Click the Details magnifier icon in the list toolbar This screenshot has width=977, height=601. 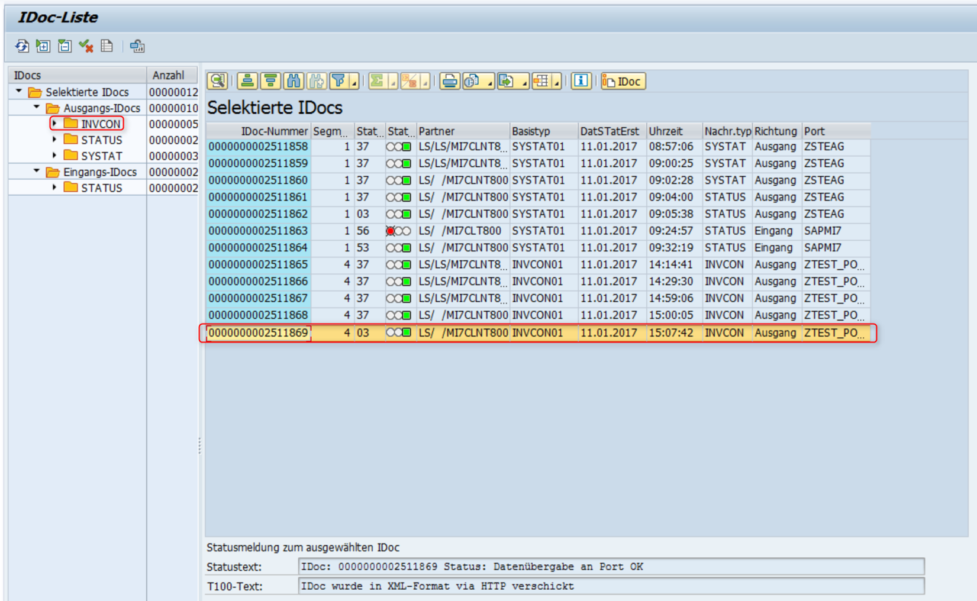coord(218,81)
